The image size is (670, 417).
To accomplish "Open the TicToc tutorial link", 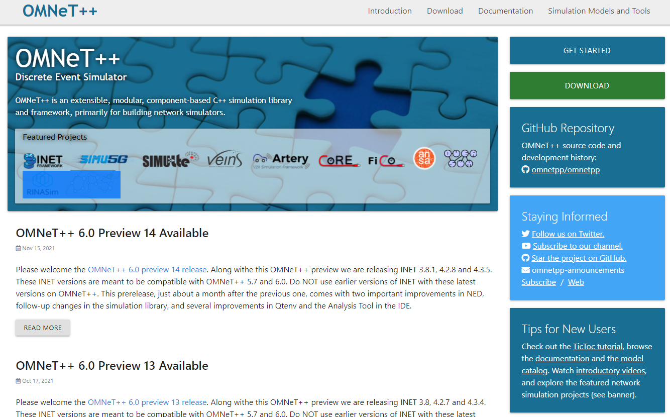I will [598, 346].
